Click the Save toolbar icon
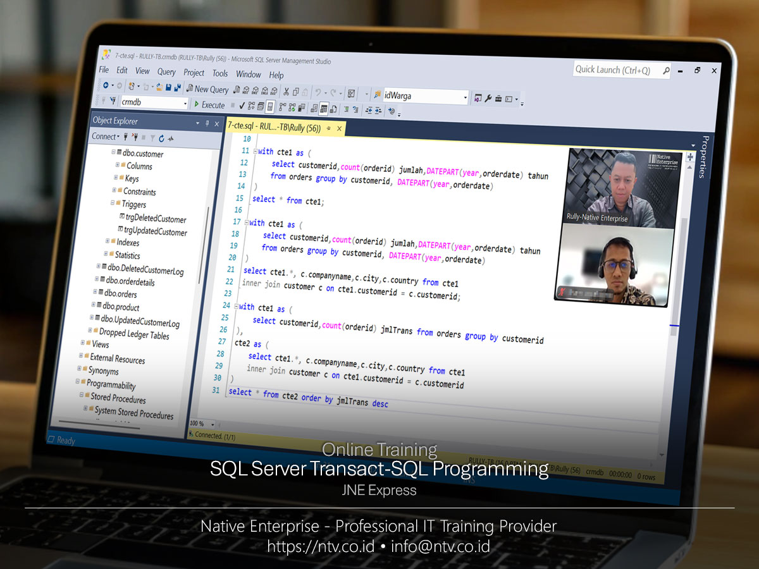 coord(168,87)
